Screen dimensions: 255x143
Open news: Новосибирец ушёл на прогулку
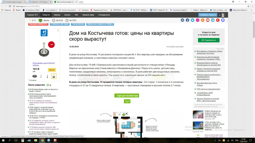pos(43,90)
